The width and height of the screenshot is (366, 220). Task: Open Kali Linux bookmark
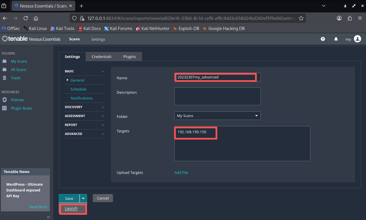point(35,28)
